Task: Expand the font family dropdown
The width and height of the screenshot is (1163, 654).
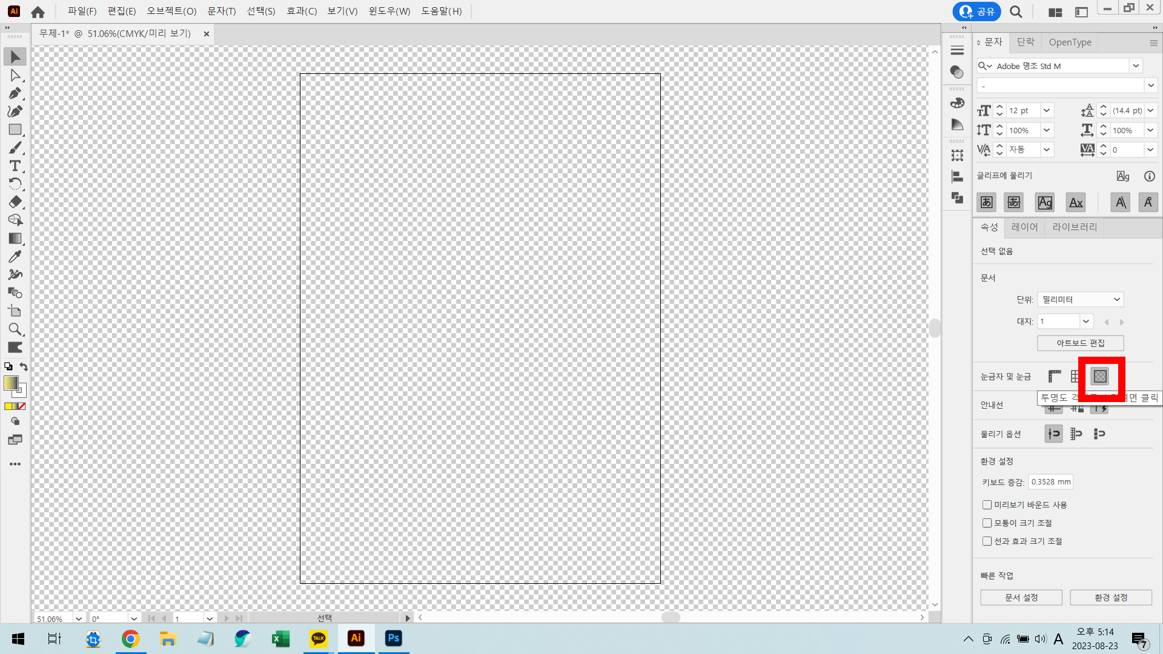Action: click(1136, 66)
